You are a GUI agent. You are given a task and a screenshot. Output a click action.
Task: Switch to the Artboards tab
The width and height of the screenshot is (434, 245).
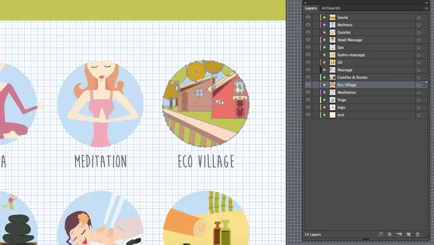331,8
